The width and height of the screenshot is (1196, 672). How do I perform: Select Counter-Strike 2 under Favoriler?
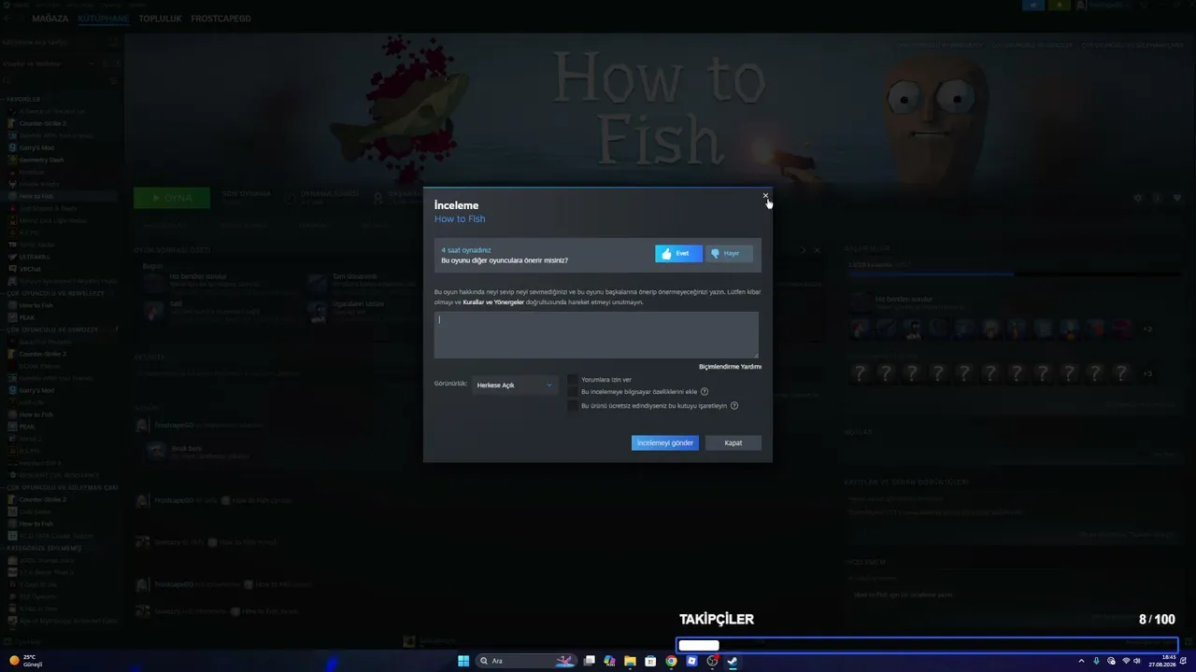point(42,123)
